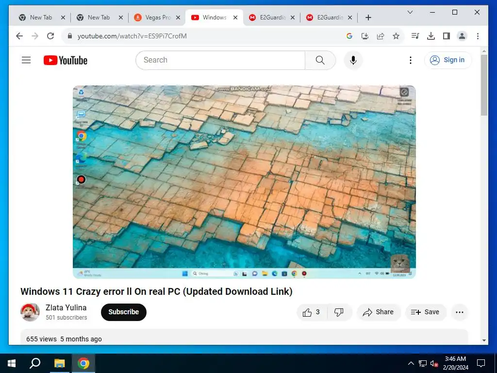Reload the YouTube page
The image size is (497, 373).
50,36
